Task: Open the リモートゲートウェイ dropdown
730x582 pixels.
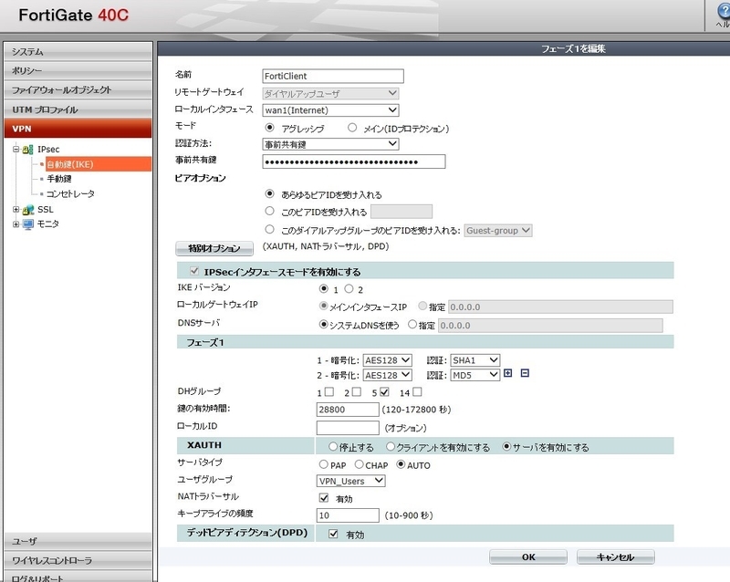Action: [330, 94]
